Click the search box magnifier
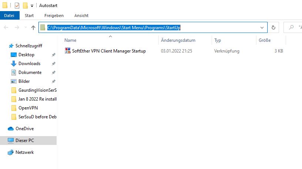The width and height of the screenshot is (302, 169). pyautogui.click(x=291, y=27)
